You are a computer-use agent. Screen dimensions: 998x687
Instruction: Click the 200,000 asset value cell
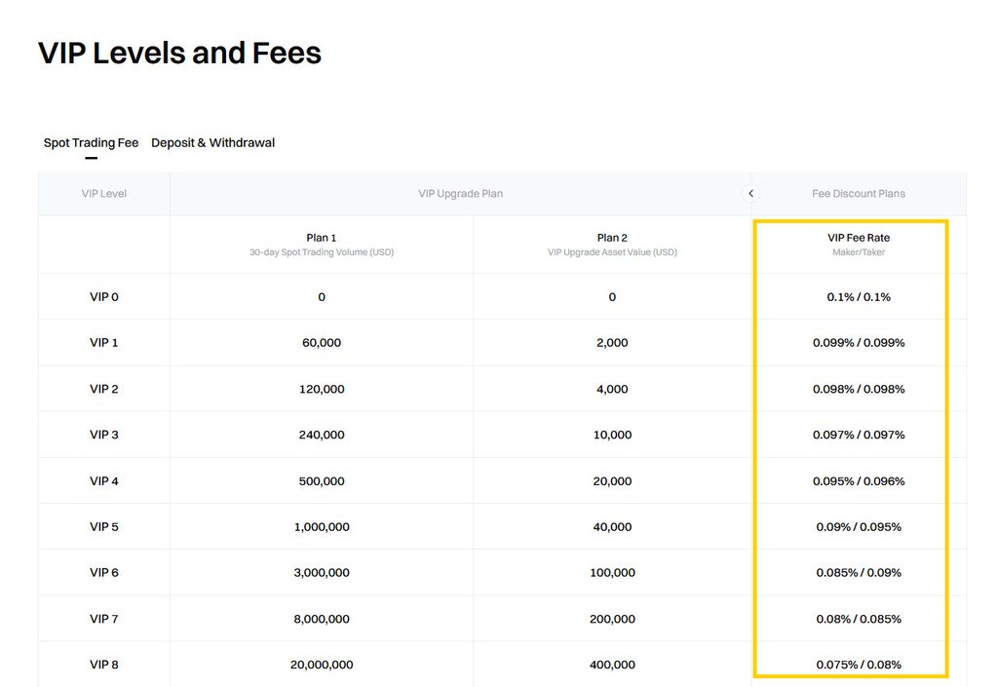tap(612, 619)
